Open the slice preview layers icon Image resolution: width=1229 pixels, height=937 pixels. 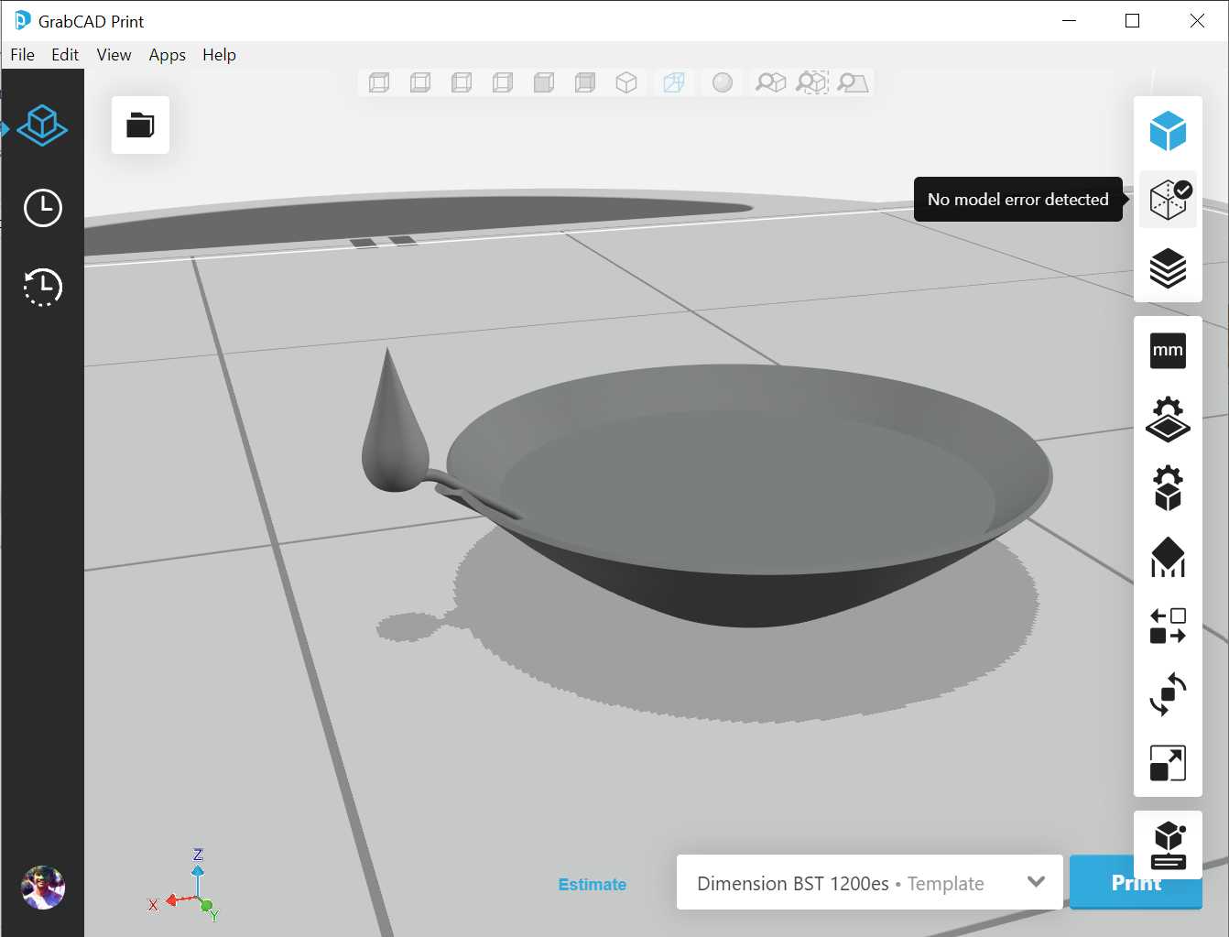tap(1168, 268)
